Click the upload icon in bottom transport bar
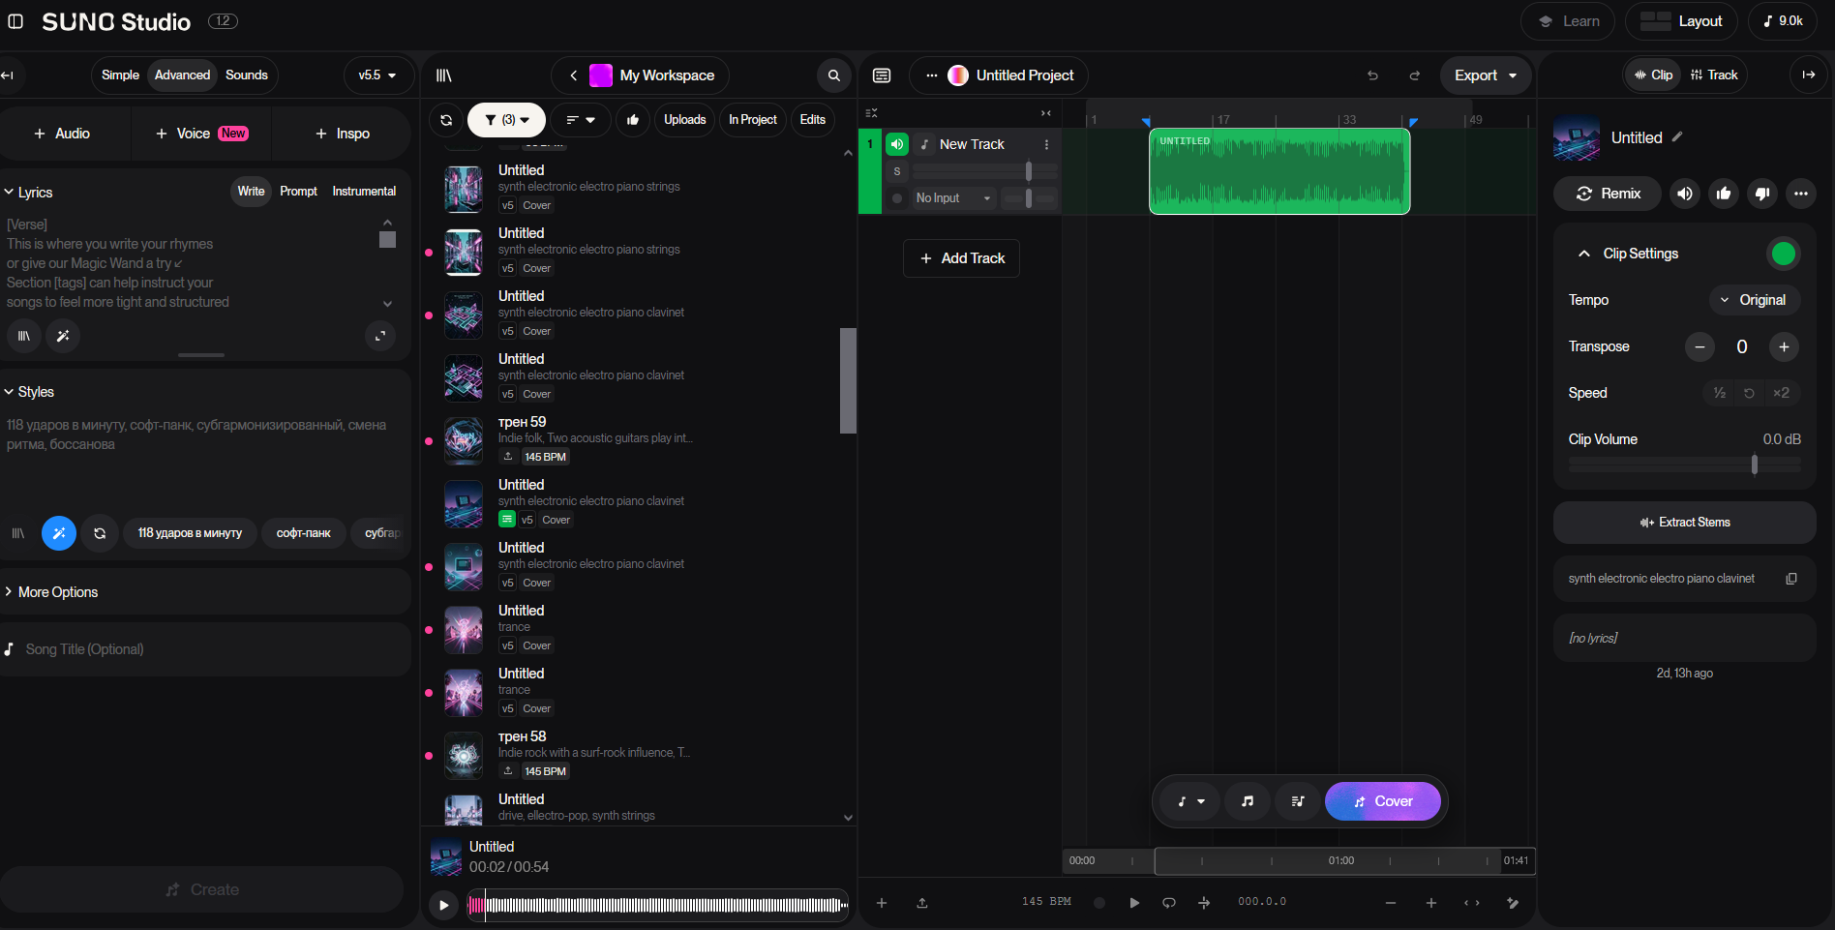Screen dimensions: 1835x930 coord(922,903)
